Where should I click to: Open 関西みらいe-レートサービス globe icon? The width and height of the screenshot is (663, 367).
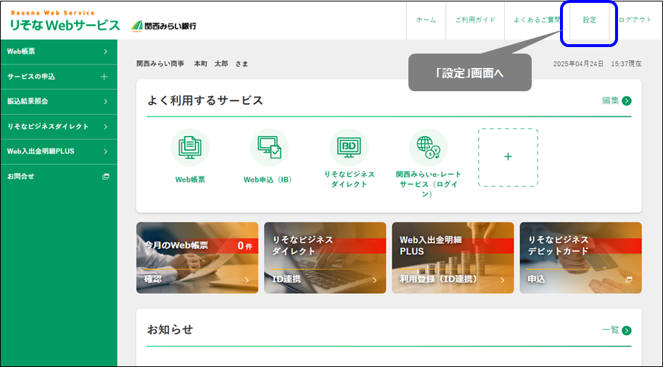click(428, 148)
